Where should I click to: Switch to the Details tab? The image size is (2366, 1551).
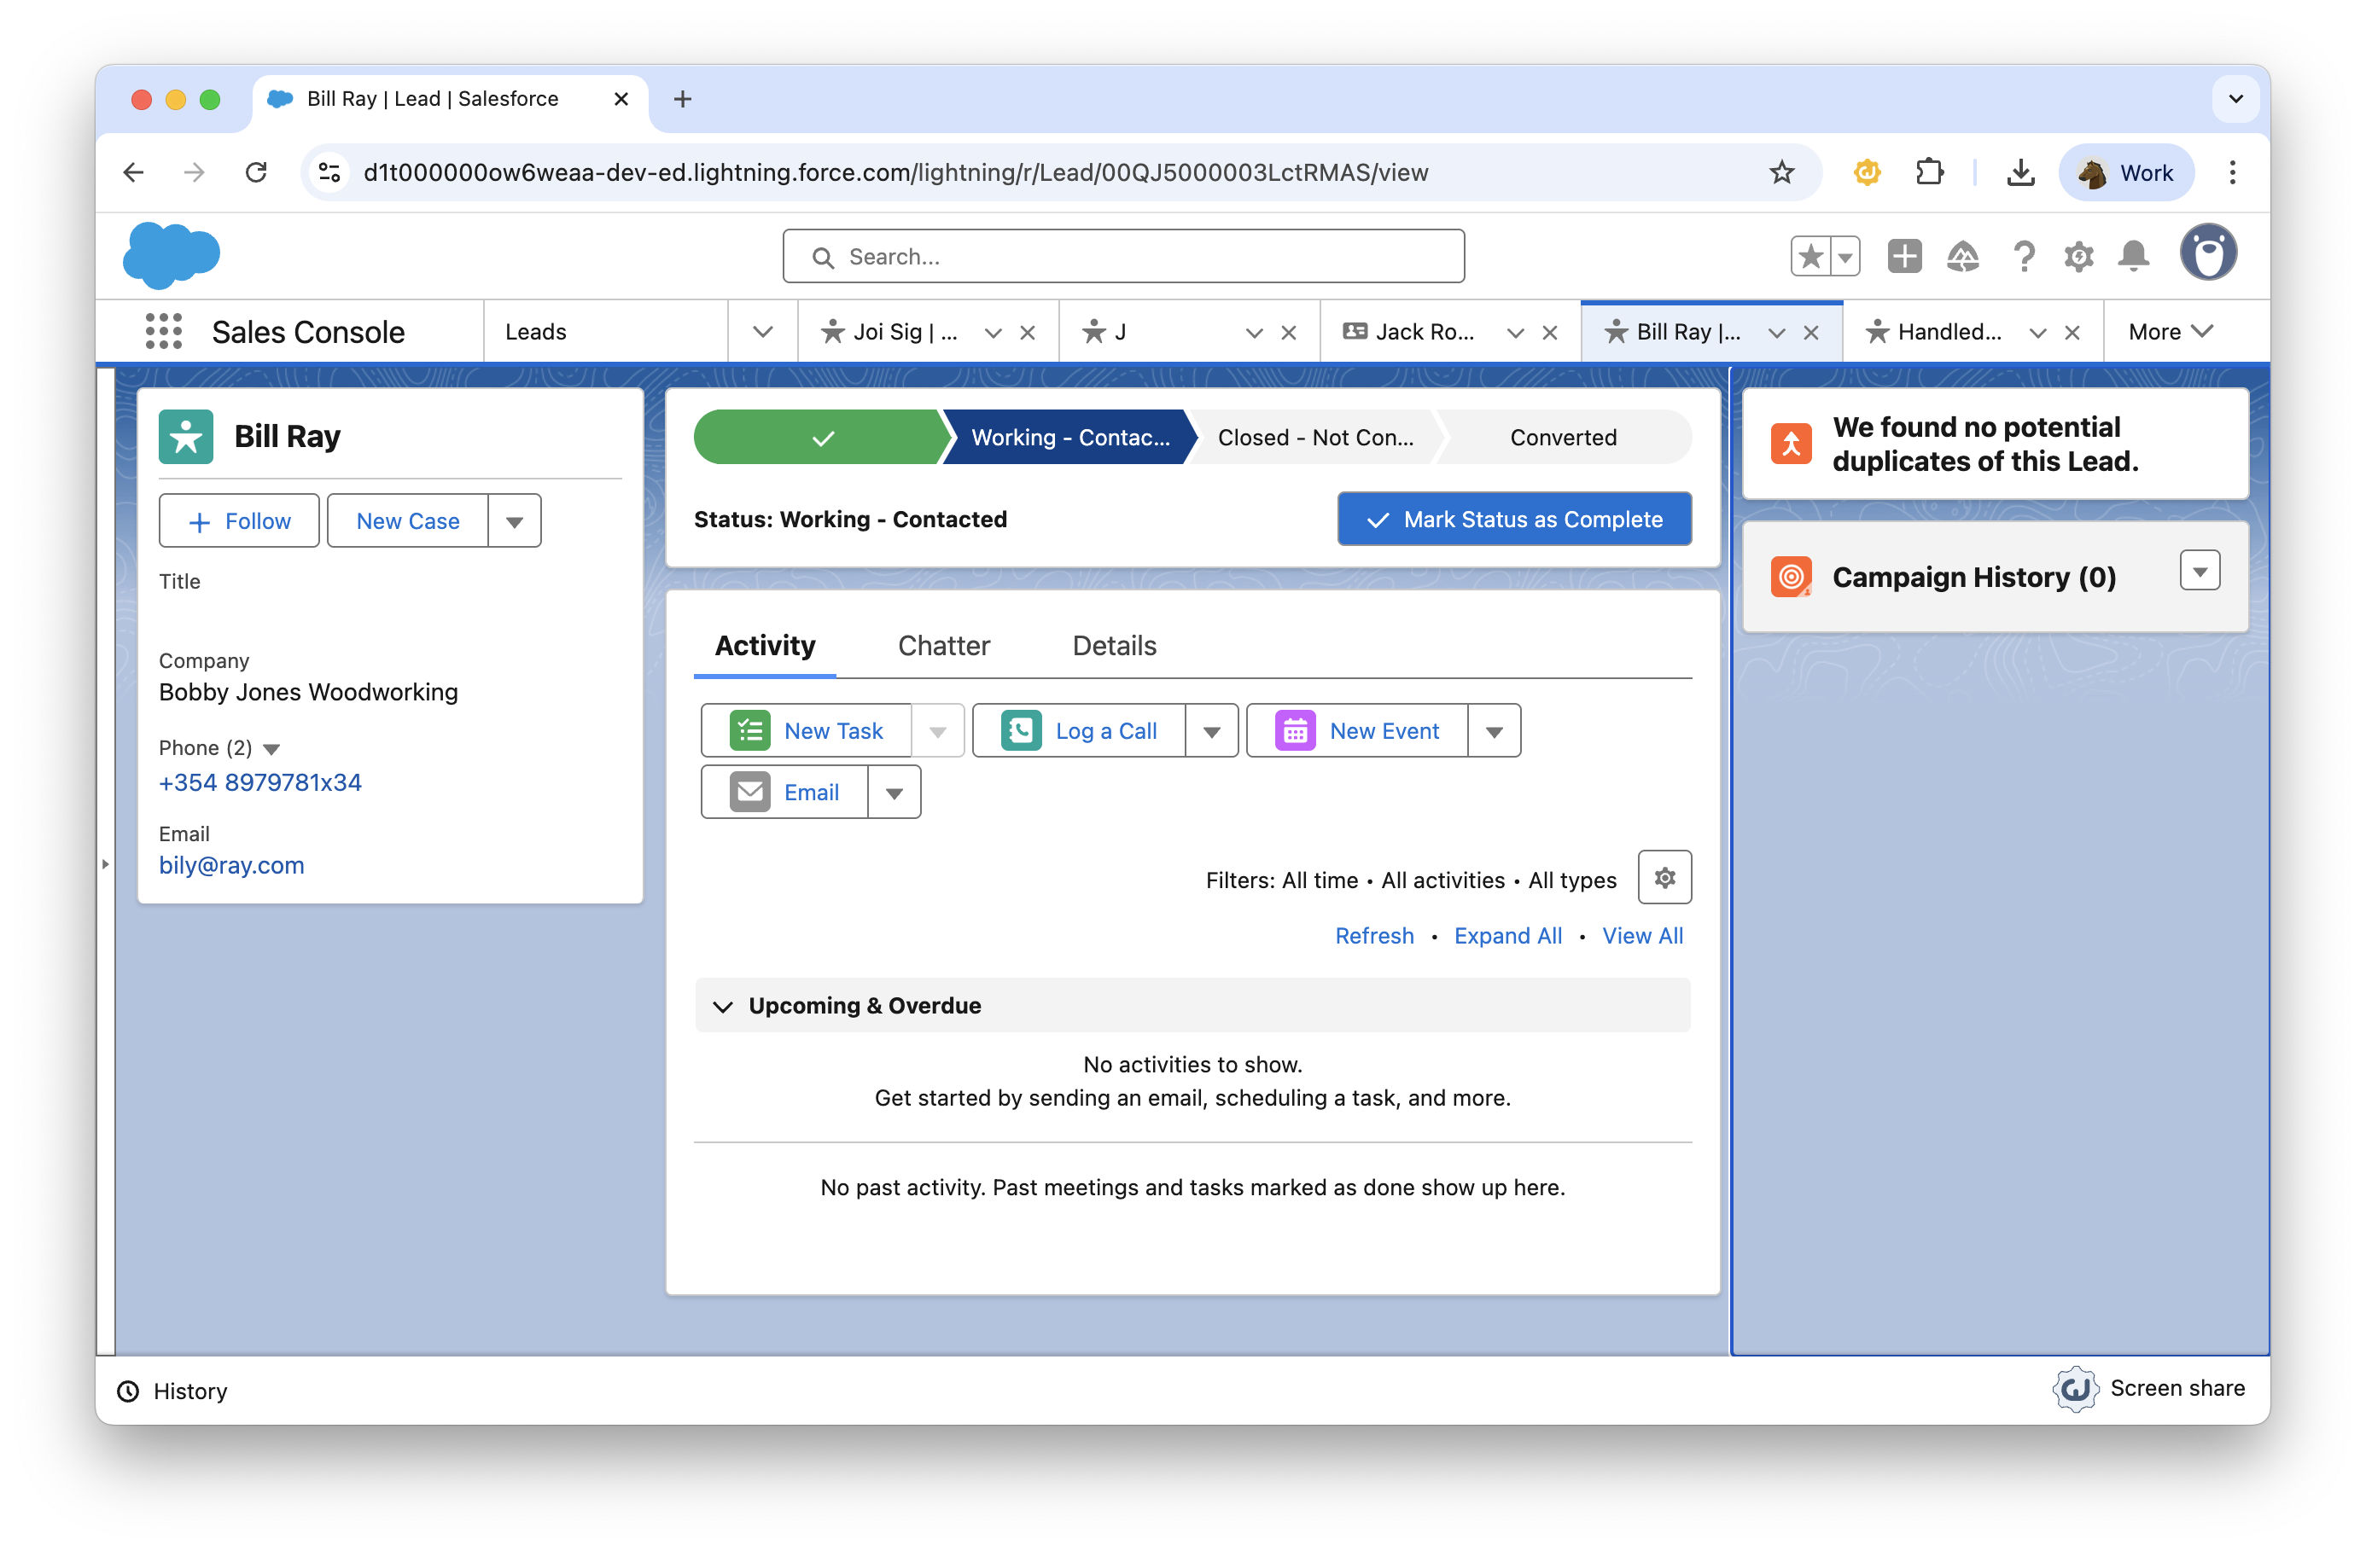coord(1113,646)
